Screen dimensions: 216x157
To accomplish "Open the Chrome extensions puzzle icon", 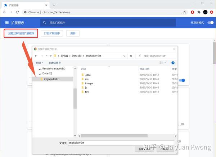I will (199, 12).
